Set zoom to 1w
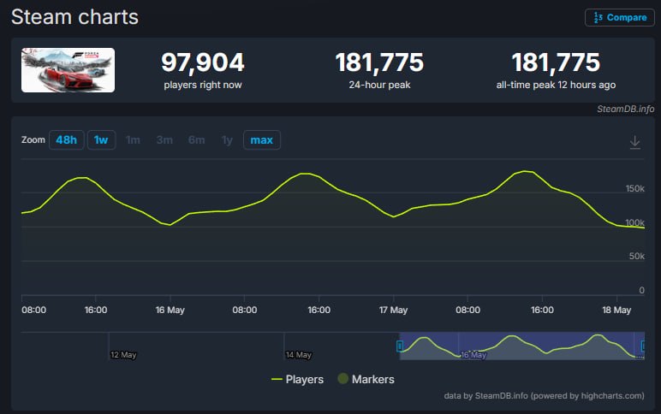This screenshot has height=414, width=661. (x=101, y=139)
